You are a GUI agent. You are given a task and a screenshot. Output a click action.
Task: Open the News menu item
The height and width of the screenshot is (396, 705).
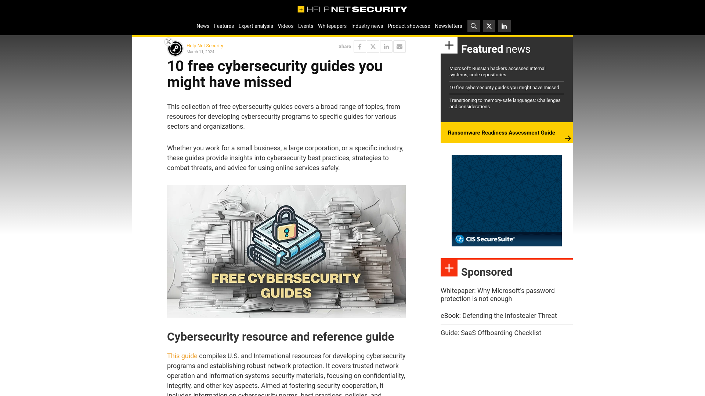tap(203, 26)
